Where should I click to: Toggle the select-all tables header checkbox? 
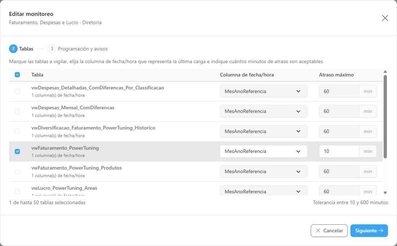coord(17,75)
